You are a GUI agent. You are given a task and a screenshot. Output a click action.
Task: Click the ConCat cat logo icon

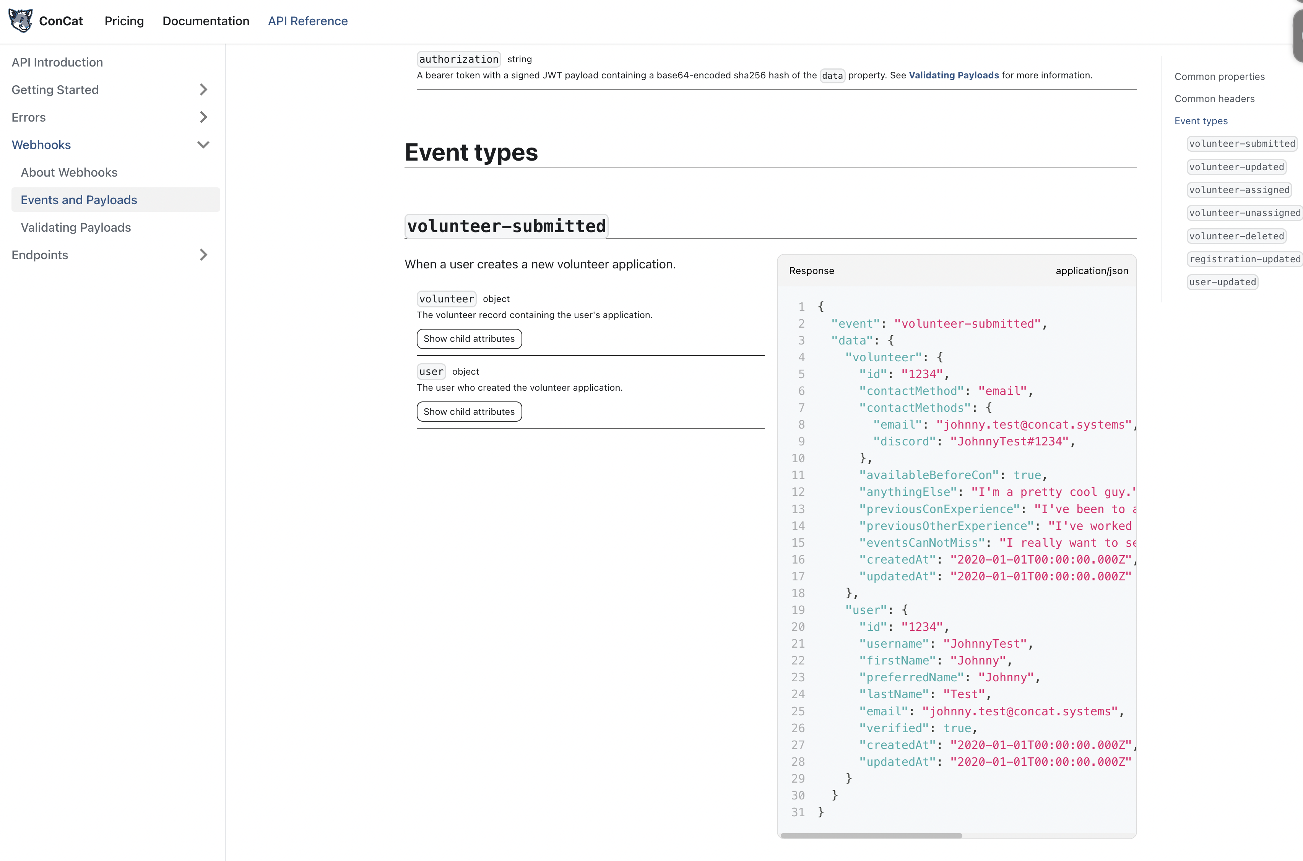tap(20, 21)
